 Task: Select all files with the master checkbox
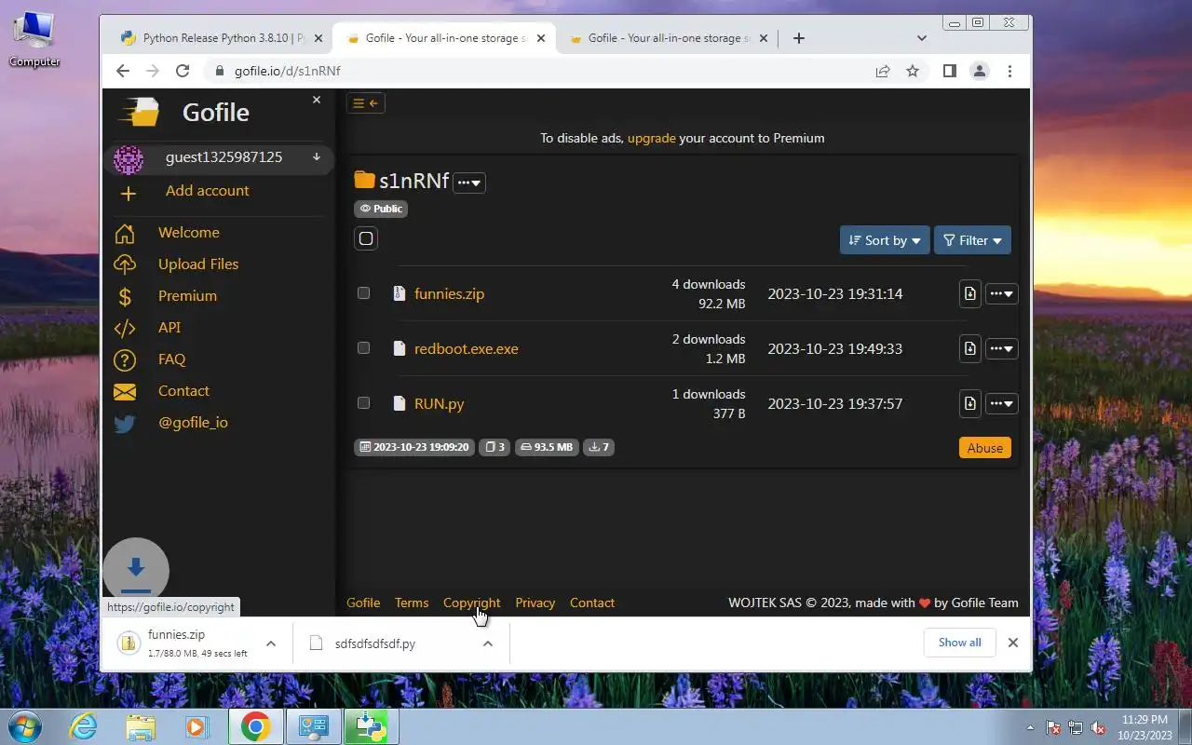(366, 238)
